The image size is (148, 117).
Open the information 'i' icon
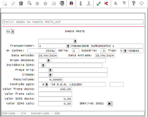coord(80,3)
